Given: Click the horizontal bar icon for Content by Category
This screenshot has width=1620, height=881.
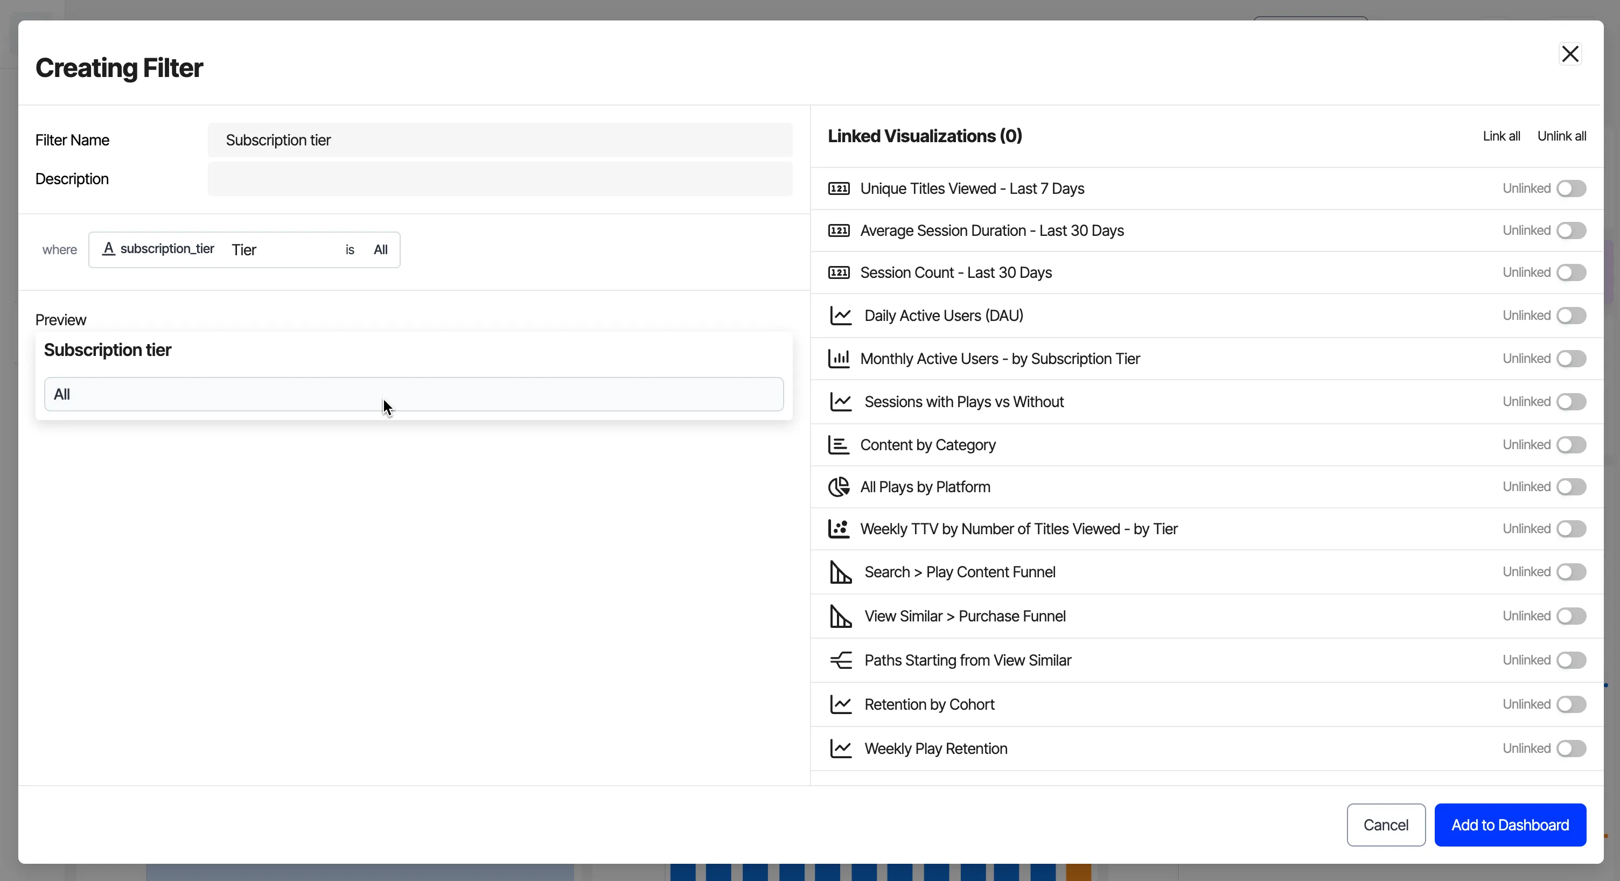Looking at the screenshot, I should (x=839, y=445).
